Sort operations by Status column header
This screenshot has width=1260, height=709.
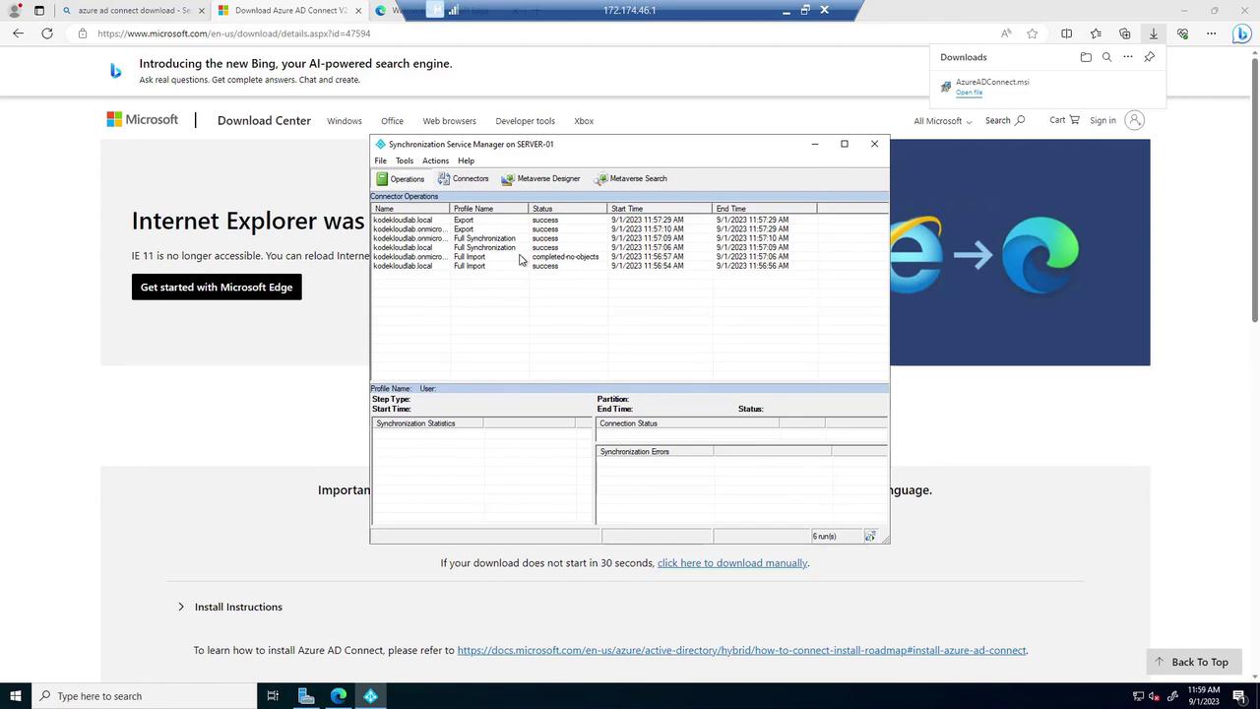tap(568, 209)
